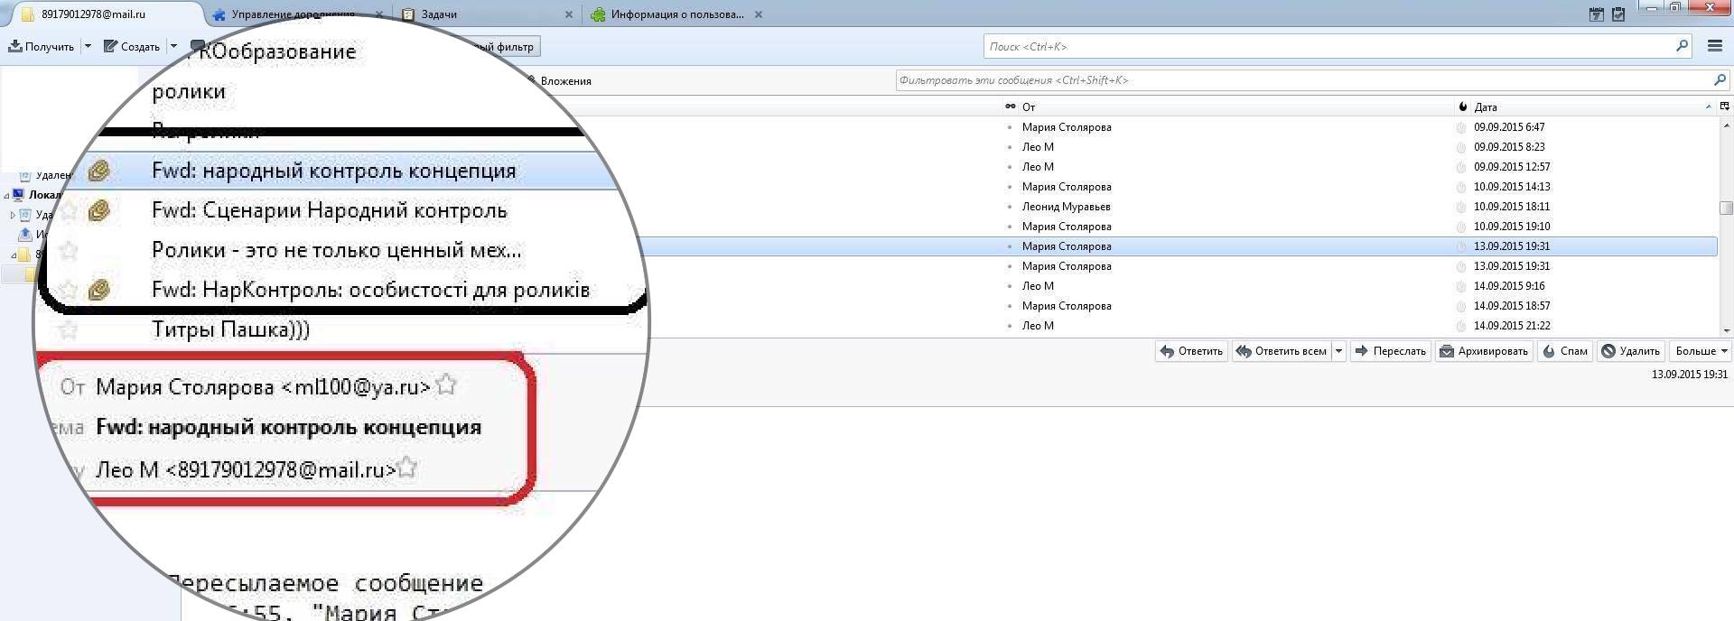
Task: Sort by read status glasses column icon
Action: pos(1010,107)
